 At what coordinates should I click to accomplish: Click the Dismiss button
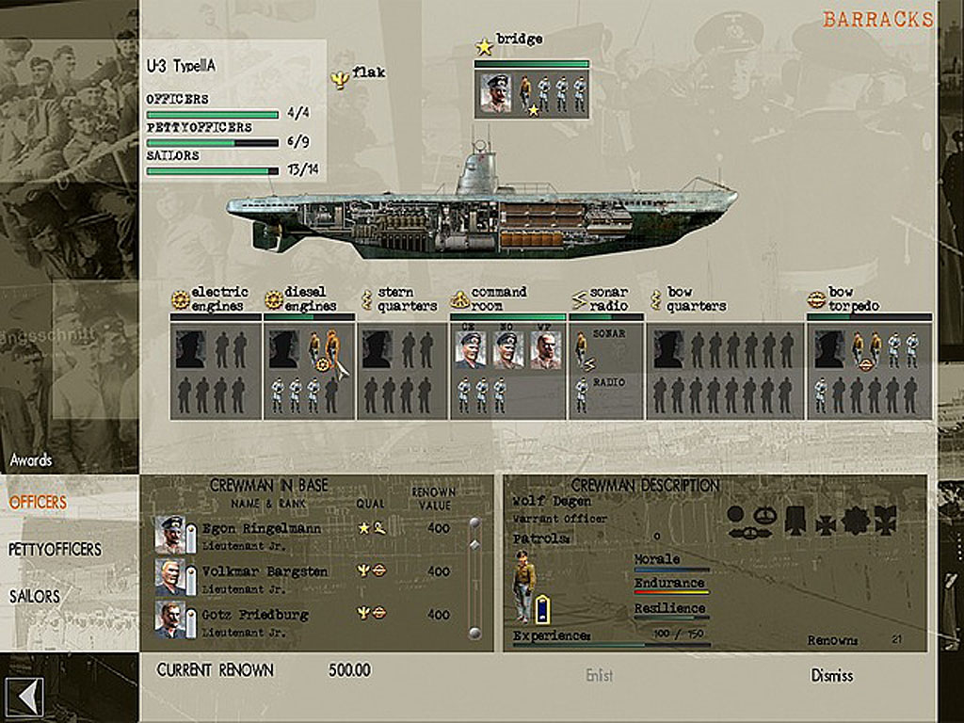coord(831,675)
